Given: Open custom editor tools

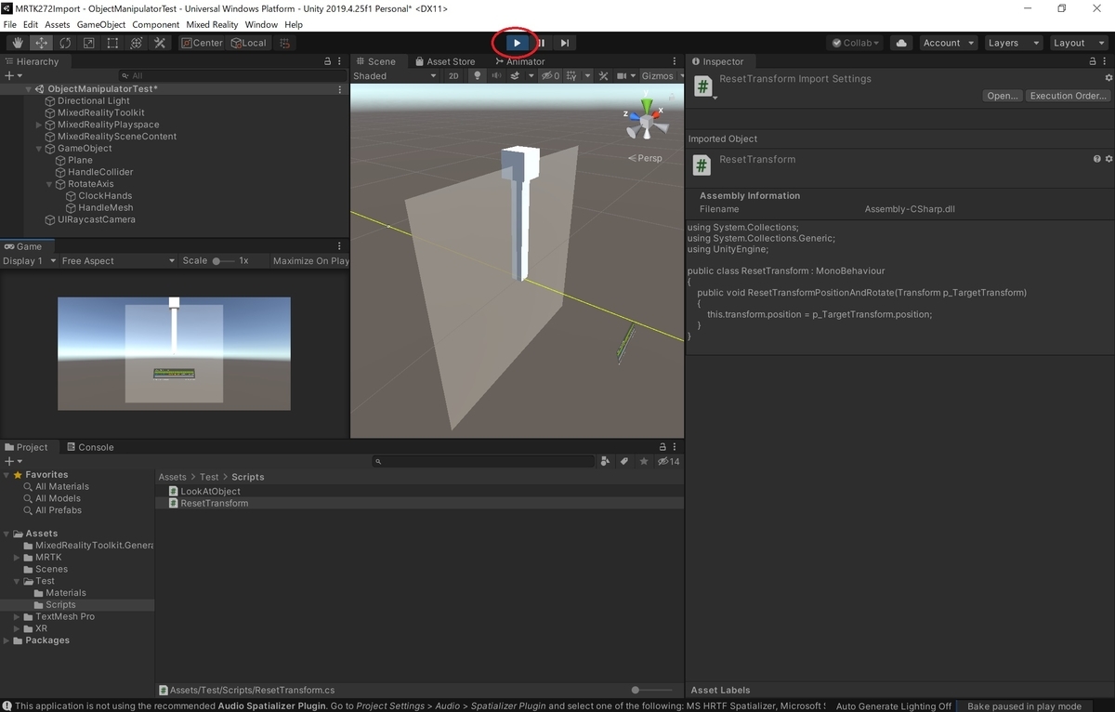Looking at the screenshot, I should pyautogui.click(x=160, y=43).
